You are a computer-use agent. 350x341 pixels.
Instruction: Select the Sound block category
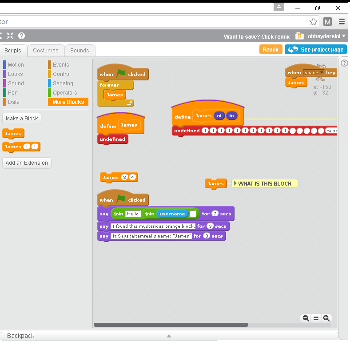click(16, 83)
